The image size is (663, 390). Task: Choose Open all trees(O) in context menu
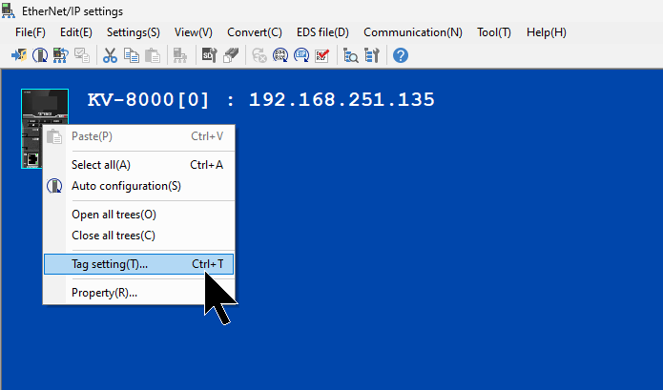coord(138,215)
